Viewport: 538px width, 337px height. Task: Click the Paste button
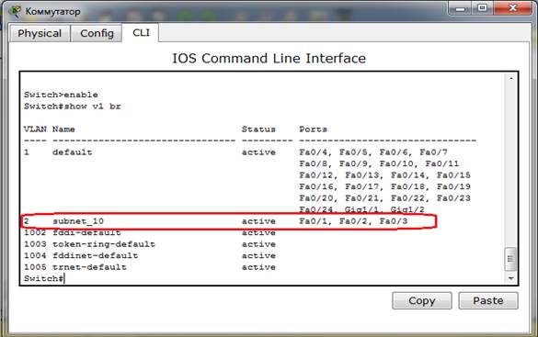[x=488, y=300]
